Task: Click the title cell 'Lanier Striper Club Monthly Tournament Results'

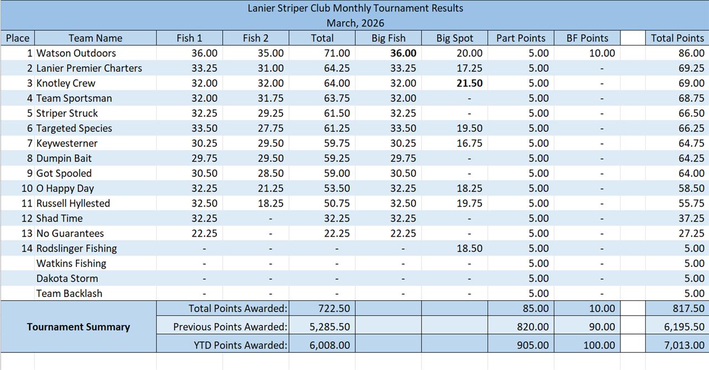Action: click(354, 8)
